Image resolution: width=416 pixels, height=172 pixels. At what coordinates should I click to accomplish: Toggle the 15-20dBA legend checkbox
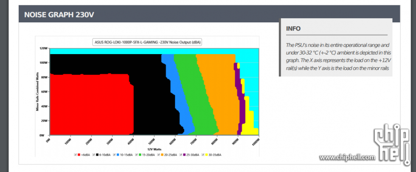tap(137, 155)
